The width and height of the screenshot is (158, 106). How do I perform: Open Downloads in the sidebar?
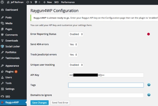[12, 41]
